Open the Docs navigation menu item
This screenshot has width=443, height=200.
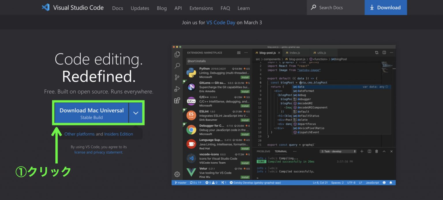[117, 8]
